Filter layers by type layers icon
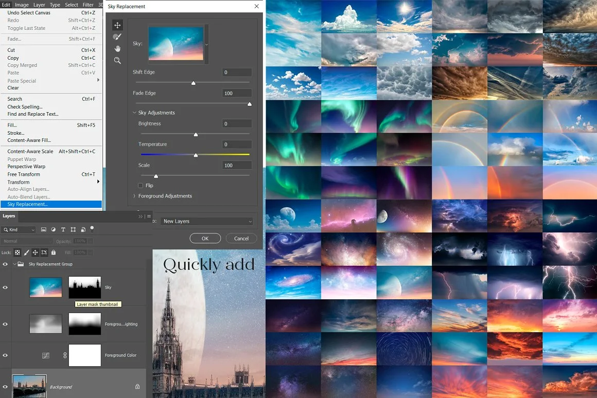Image resolution: width=597 pixels, height=398 pixels. (x=63, y=229)
